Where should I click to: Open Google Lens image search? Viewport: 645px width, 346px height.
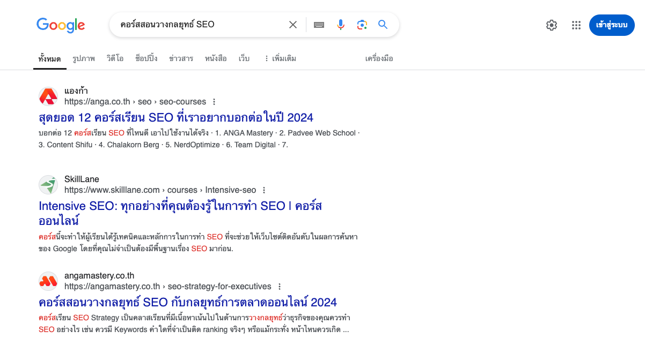362,24
